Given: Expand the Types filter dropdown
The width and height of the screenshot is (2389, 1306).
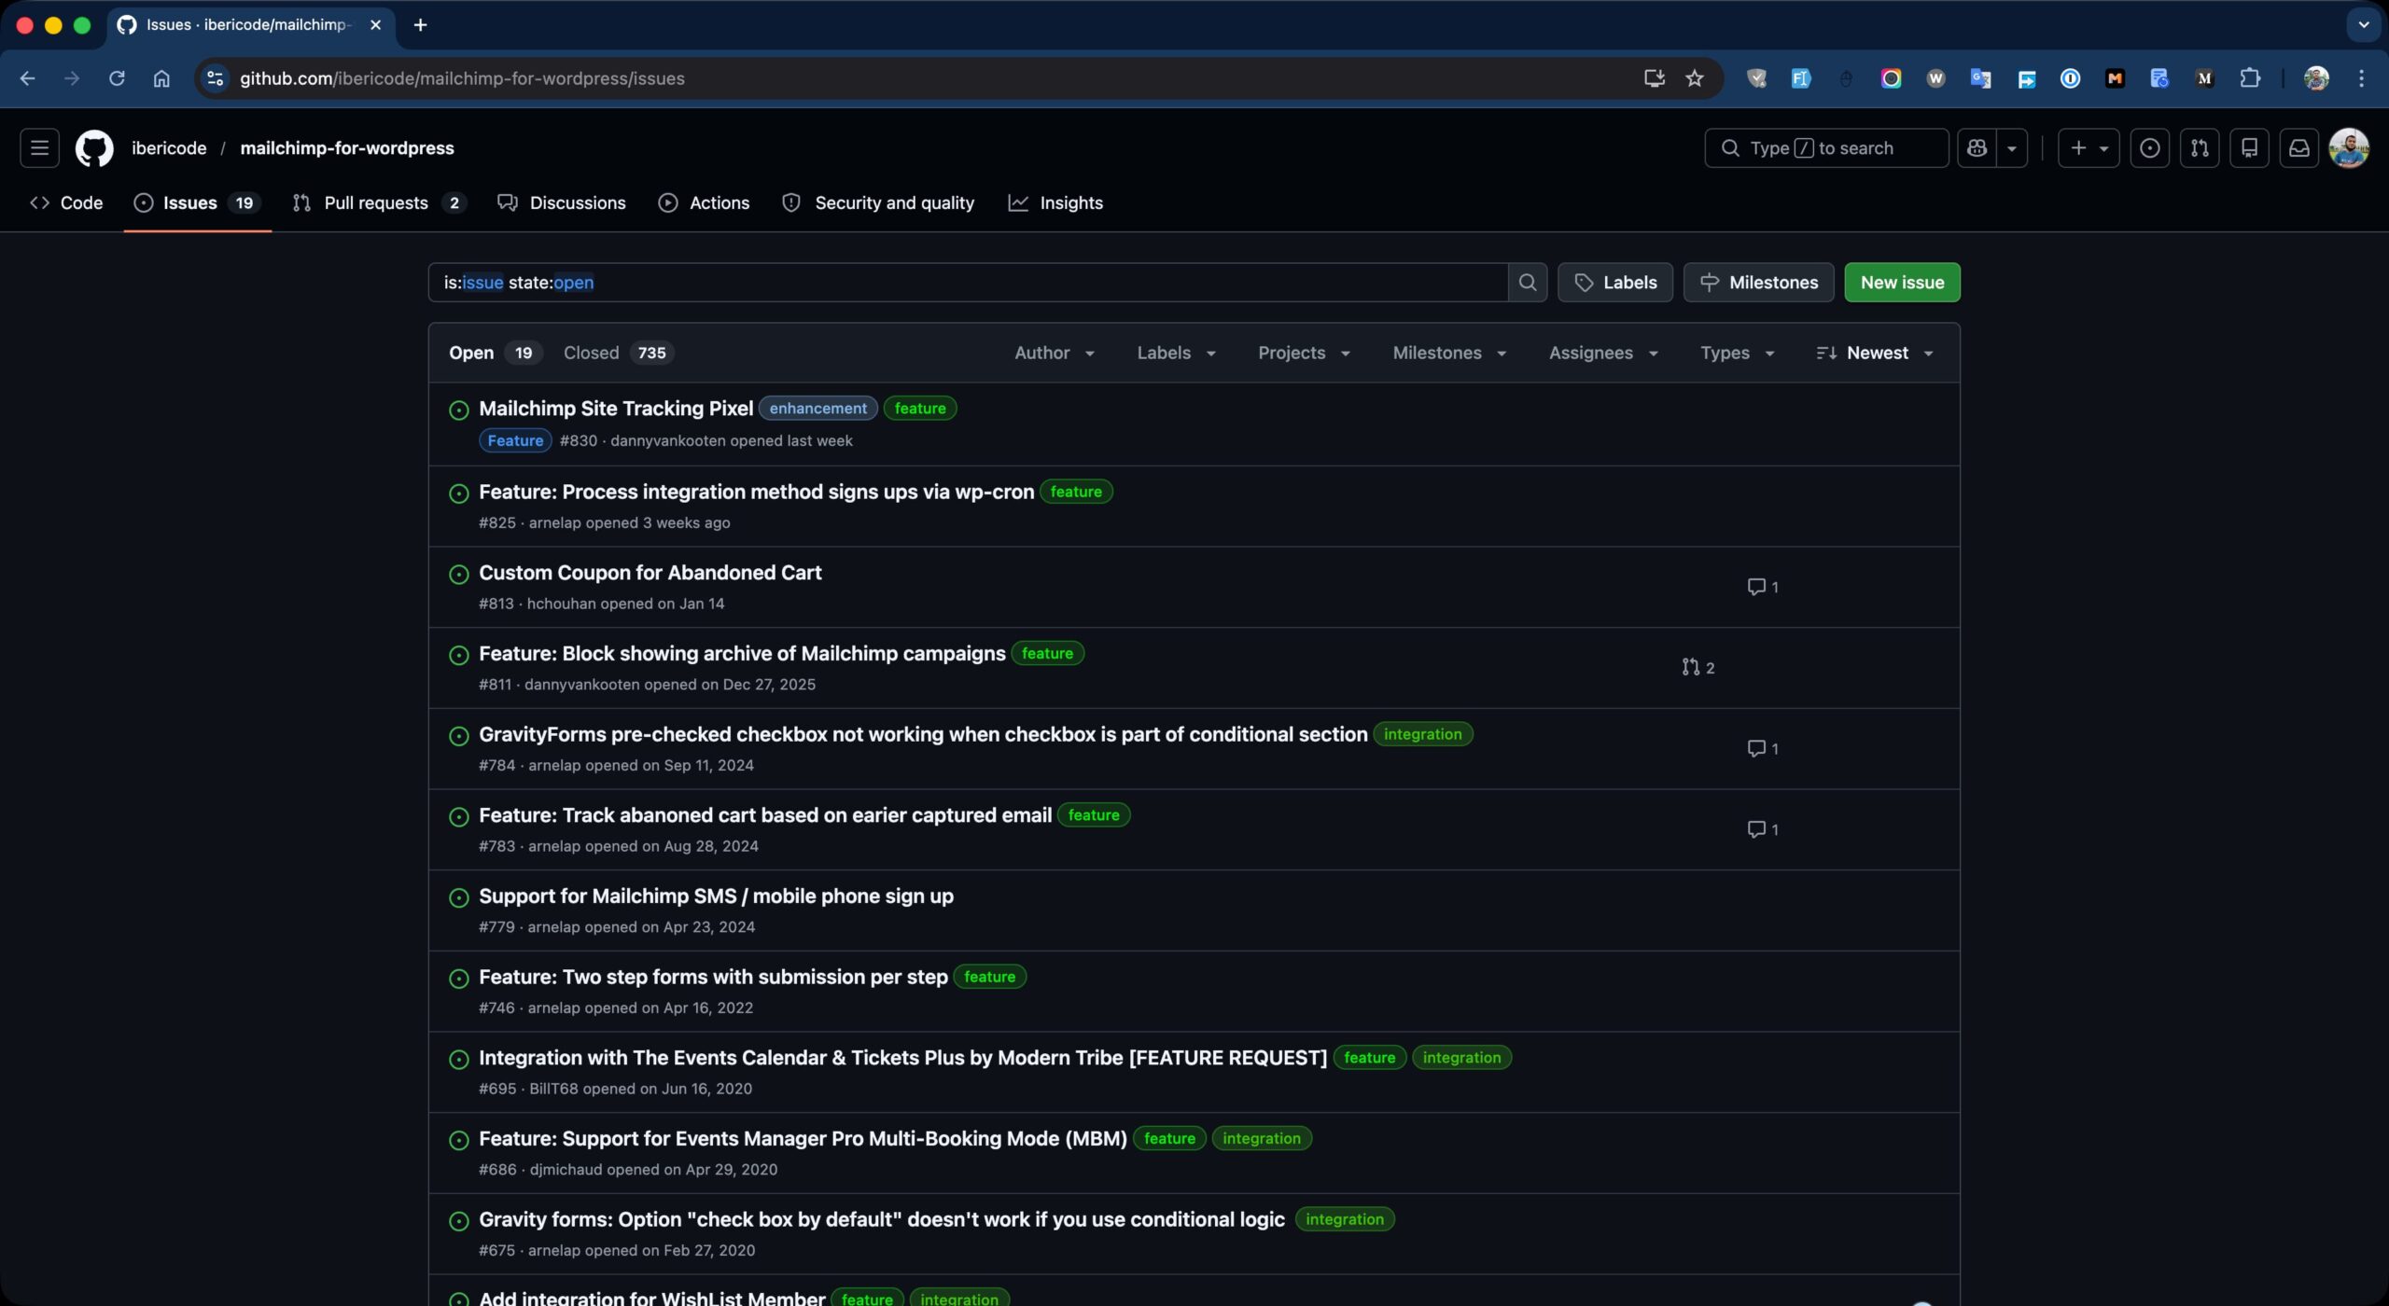Looking at the screenshot, I should click(x=1737, y=353).
